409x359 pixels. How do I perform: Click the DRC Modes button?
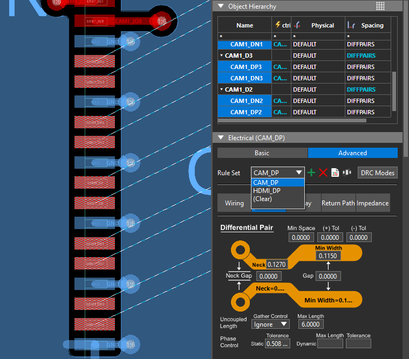[x=378, y=172]
